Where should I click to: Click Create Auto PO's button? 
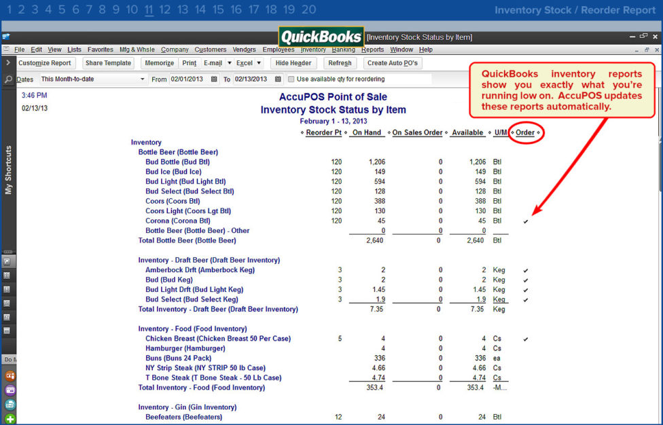point(393,63)
